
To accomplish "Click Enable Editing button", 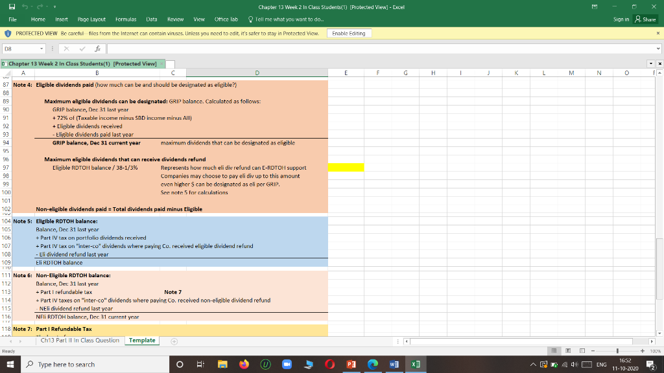I will click(349, 34).
